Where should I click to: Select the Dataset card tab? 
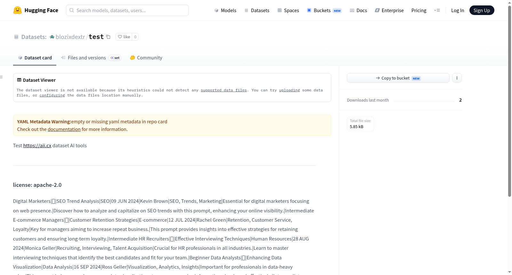[35, 58]
